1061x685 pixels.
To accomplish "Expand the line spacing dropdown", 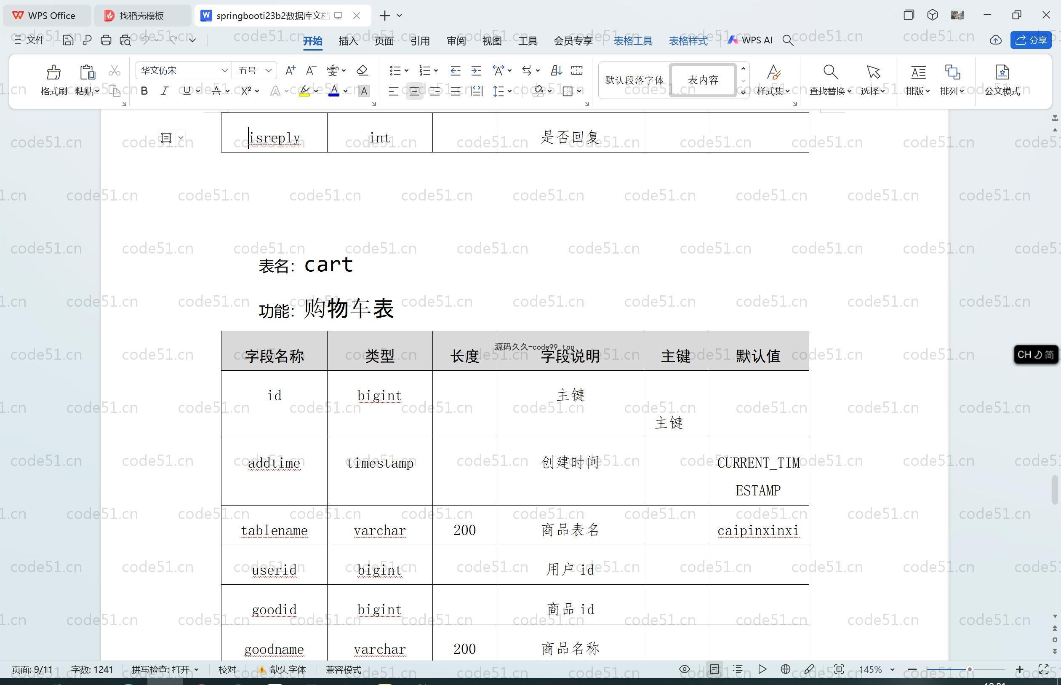I will (510, 91).
